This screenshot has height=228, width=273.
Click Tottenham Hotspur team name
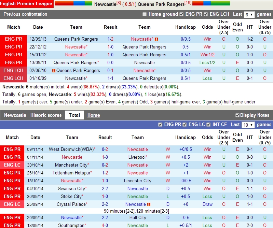click(x=72, y=173)
